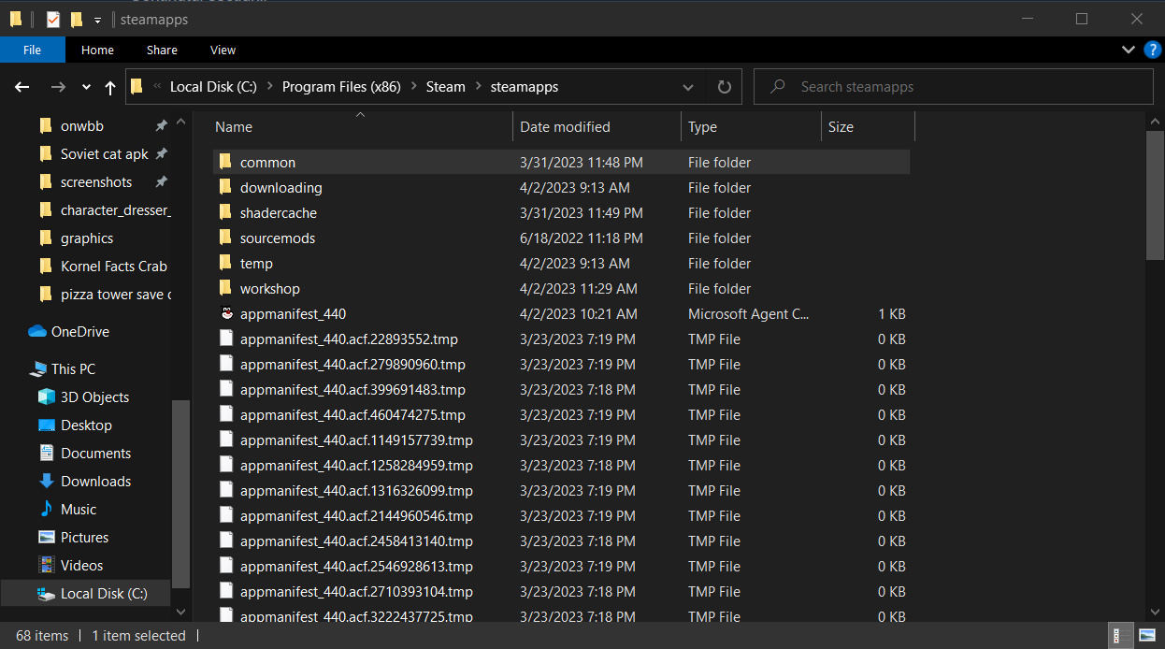Click the temp folder icon

click(225, 263)
